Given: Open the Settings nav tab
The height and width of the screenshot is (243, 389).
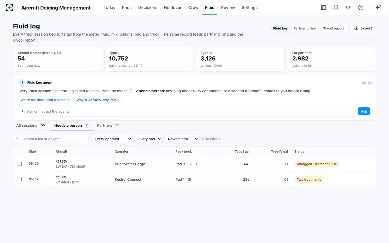Looking at the screenshot, I should pos(250,8).
